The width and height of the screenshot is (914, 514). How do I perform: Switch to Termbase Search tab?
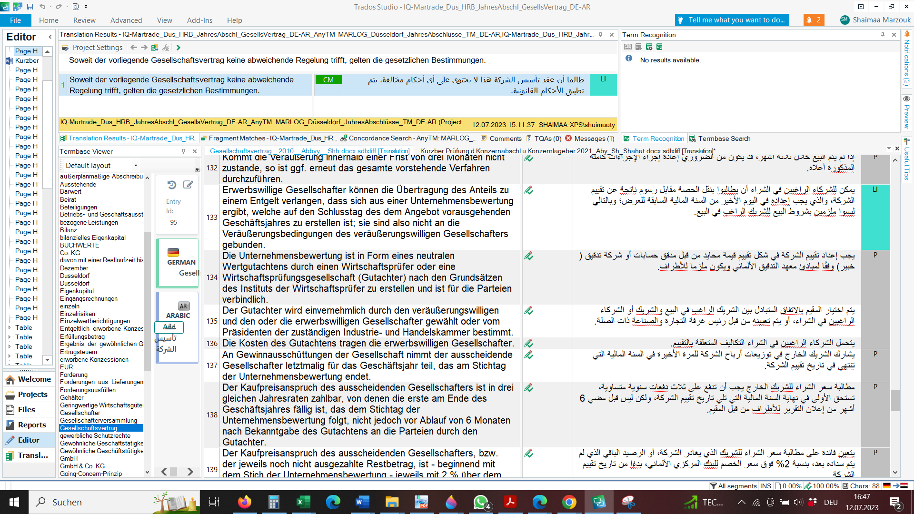pos(720,138)
